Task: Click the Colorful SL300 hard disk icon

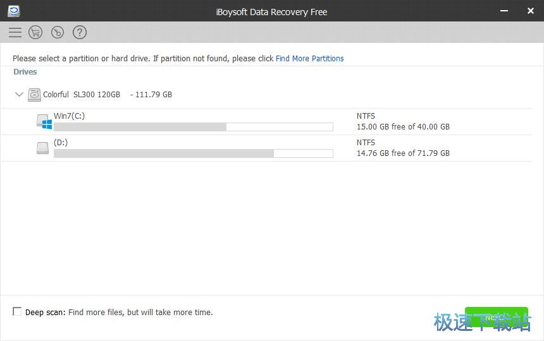Action: [34, 95]
